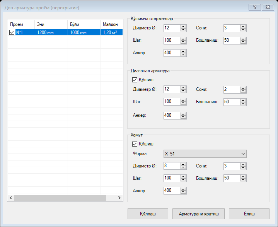This screenshot has width=278, height=227.
Task: Decrease Бошланиш in Қўшимча стерженлар
Action: (x=243, y=42)
